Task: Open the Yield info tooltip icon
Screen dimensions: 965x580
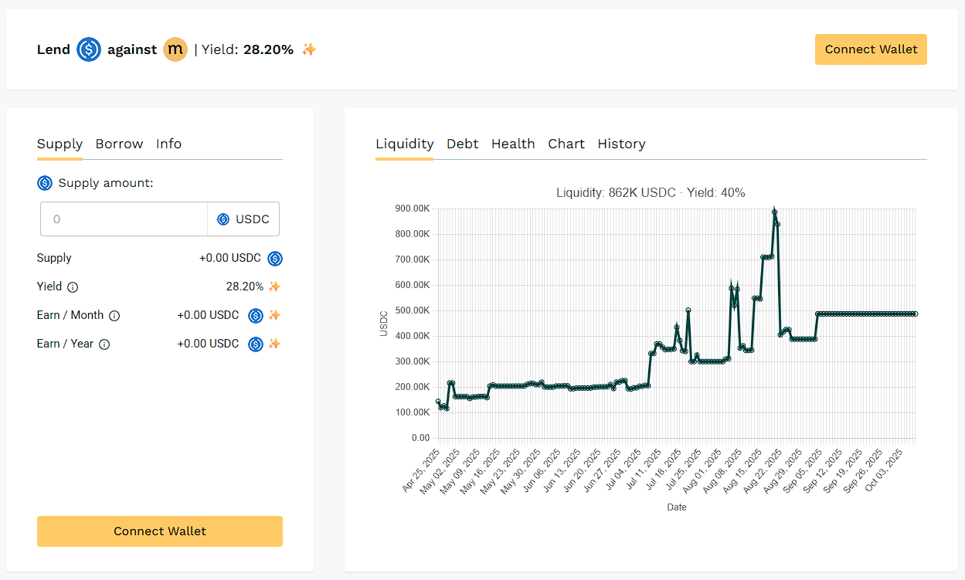Action: point(73,287)
